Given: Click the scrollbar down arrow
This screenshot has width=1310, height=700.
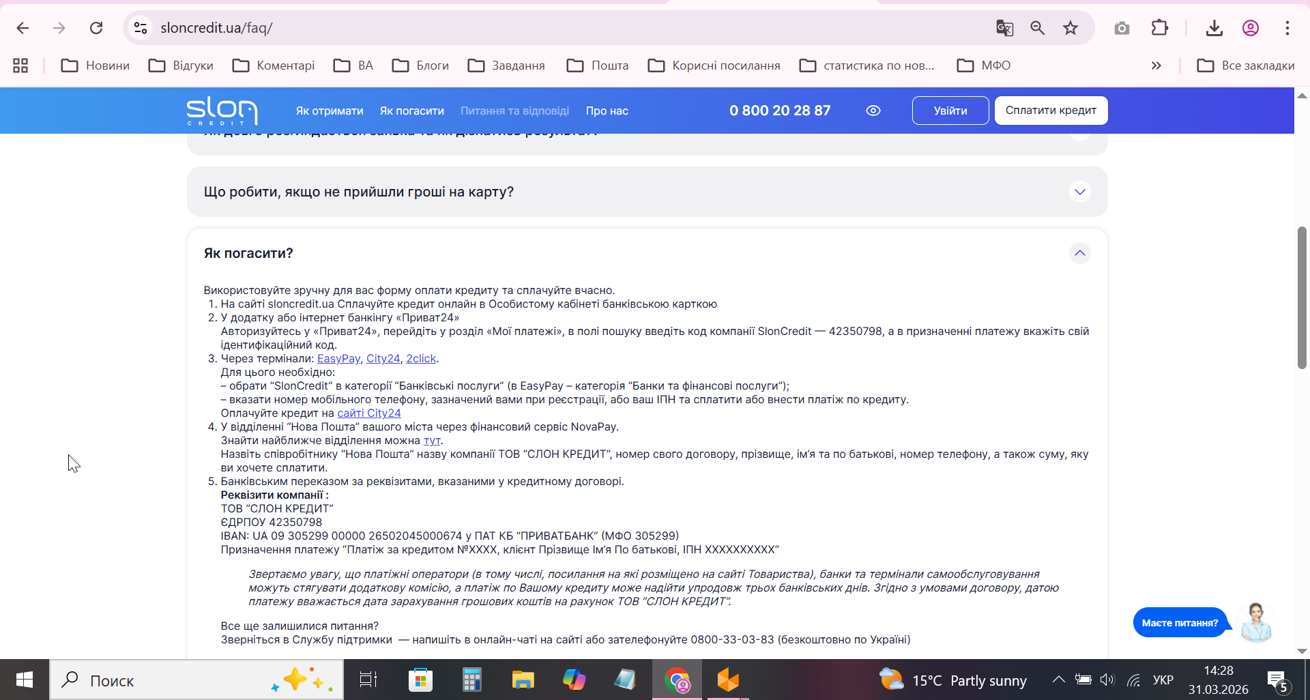Looking at the screenshot, I should tap(1302, 652).
